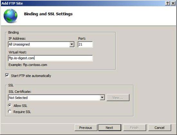Click the Port label
Viewport: 177px width, 135px height.
coord(82,39)
